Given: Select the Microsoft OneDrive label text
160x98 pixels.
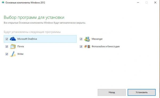Looking at the screenshot, I should pyautogui.click(x=27, y=39).
